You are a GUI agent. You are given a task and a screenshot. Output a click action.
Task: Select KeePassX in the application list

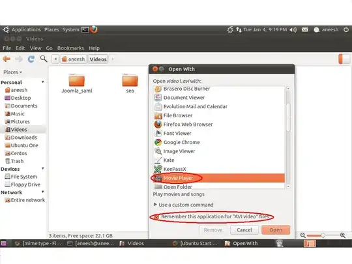[x=219, y=169]
